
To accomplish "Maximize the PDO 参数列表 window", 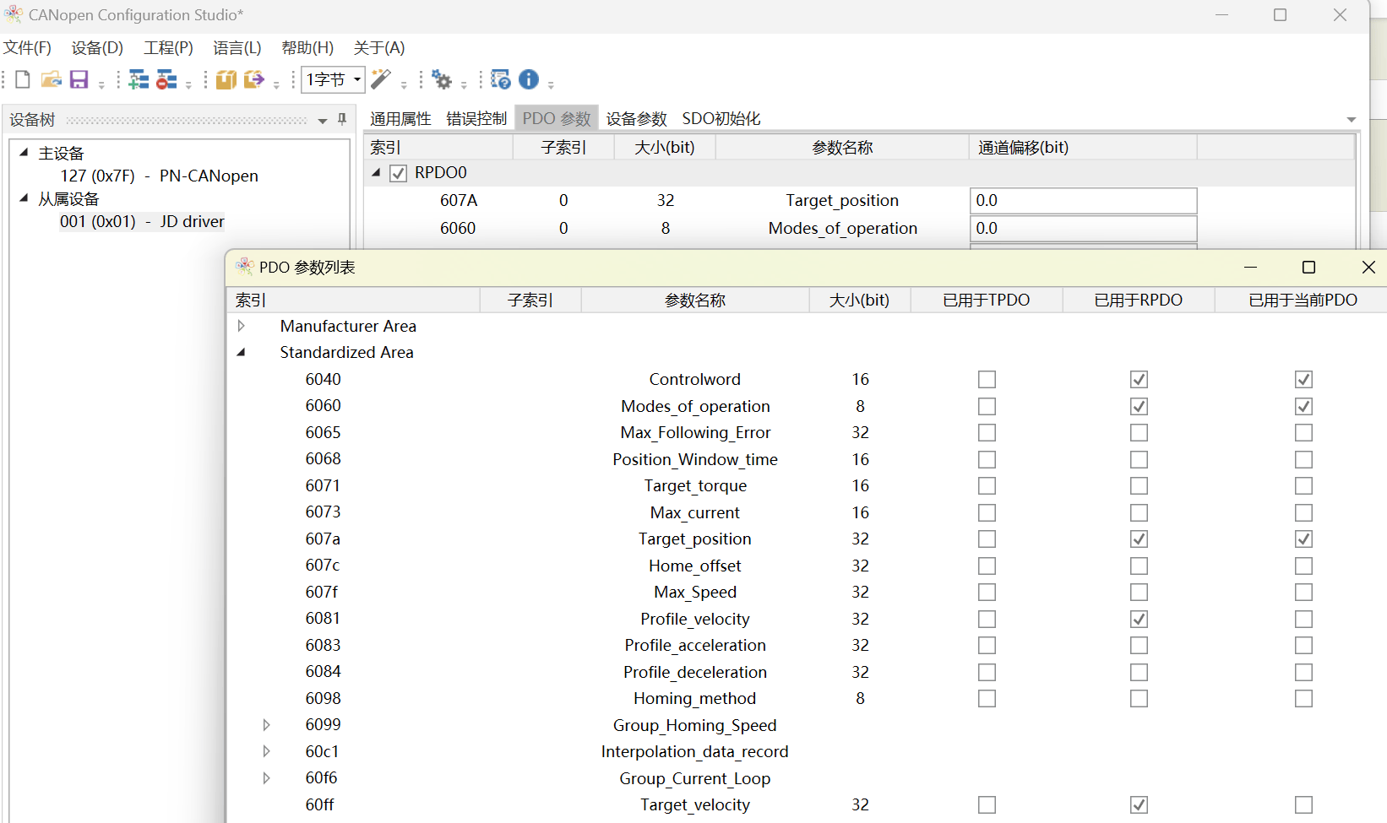I will pos(1308,268).
